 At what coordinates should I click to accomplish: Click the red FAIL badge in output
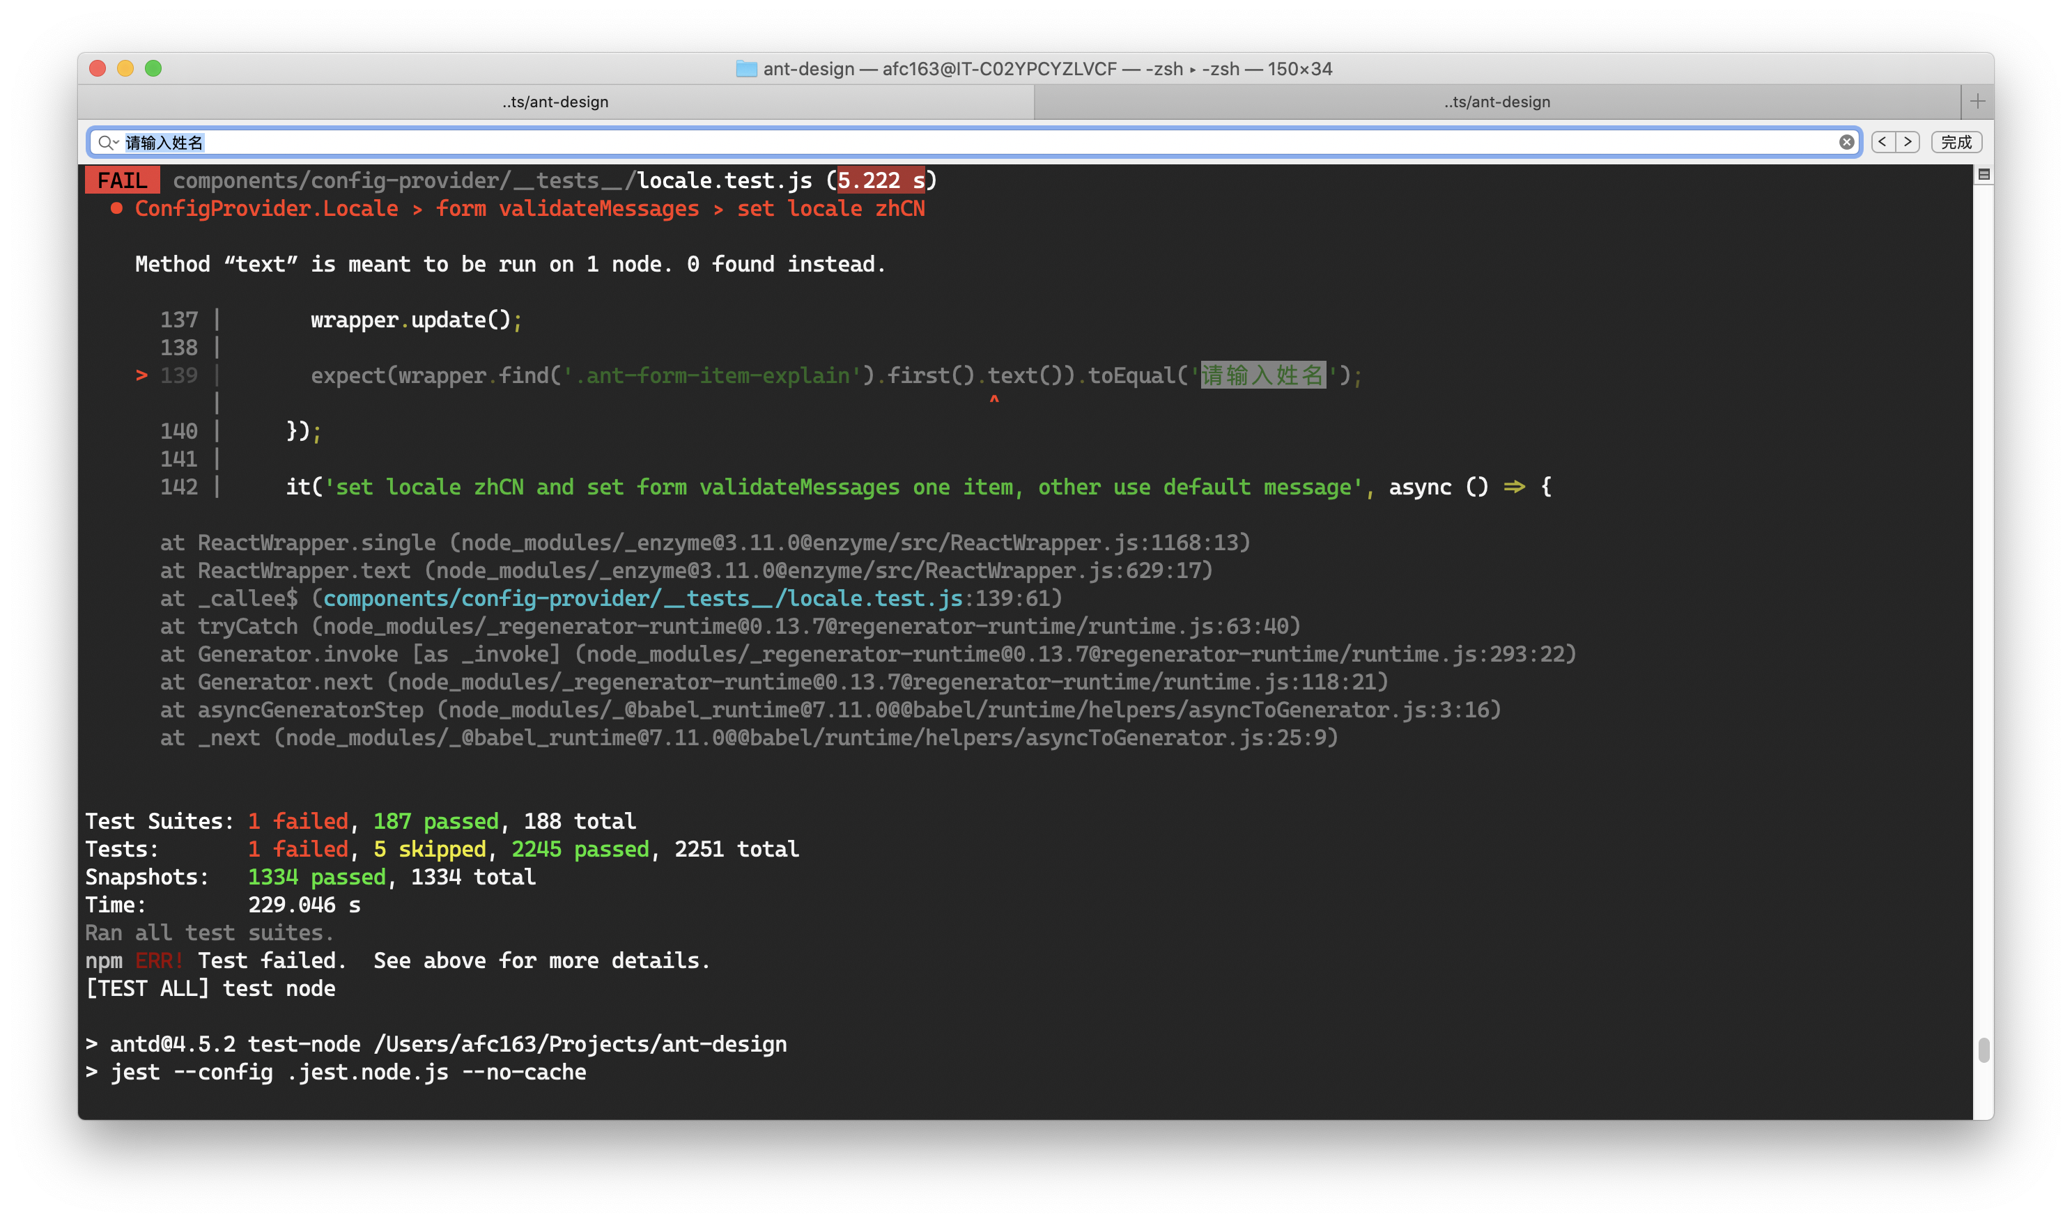tap(122, 180)
